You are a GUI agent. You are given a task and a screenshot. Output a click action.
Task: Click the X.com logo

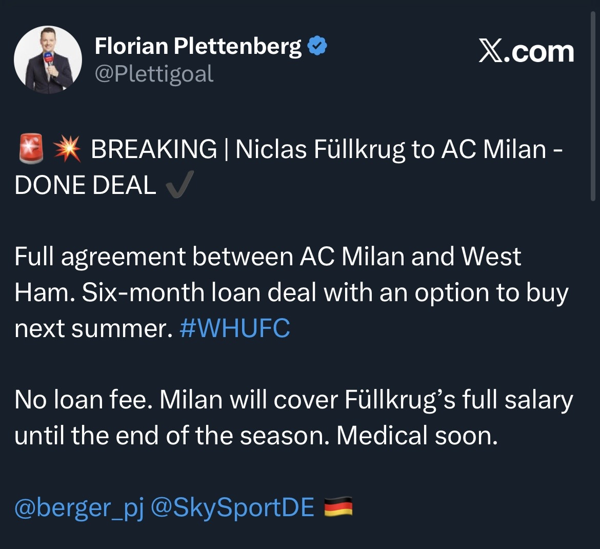pos(526,52)
